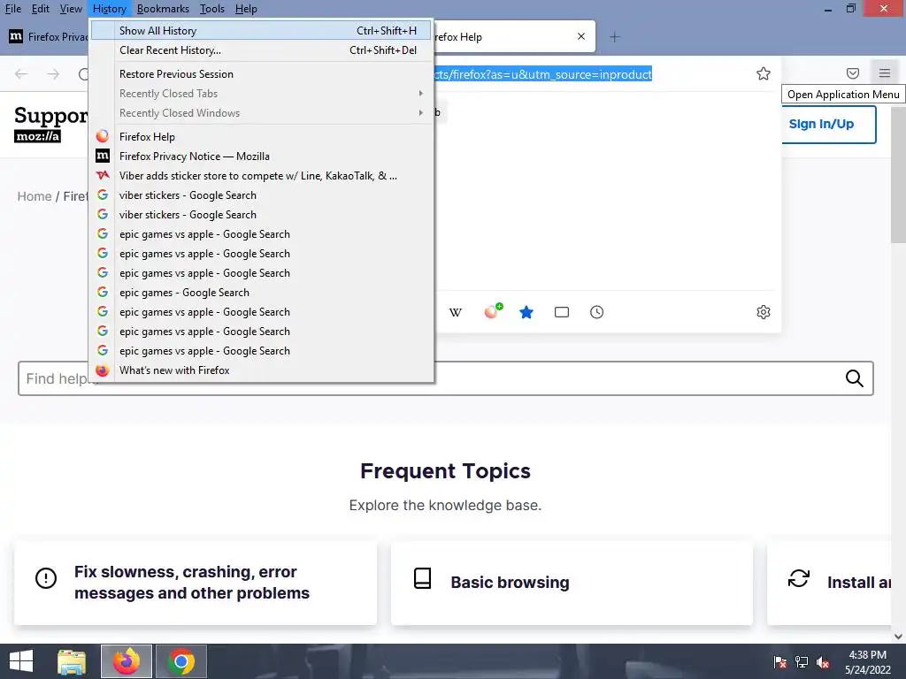This screenshot has width=906, height=679.
Task: Open the Application Menu hamburger icon
Action: point(884,73)
